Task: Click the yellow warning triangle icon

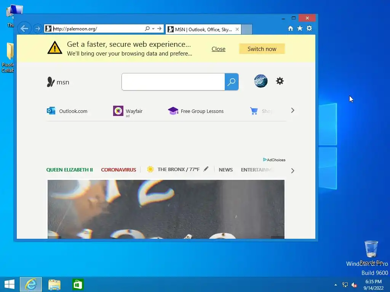Action: [x=55, y=48]
